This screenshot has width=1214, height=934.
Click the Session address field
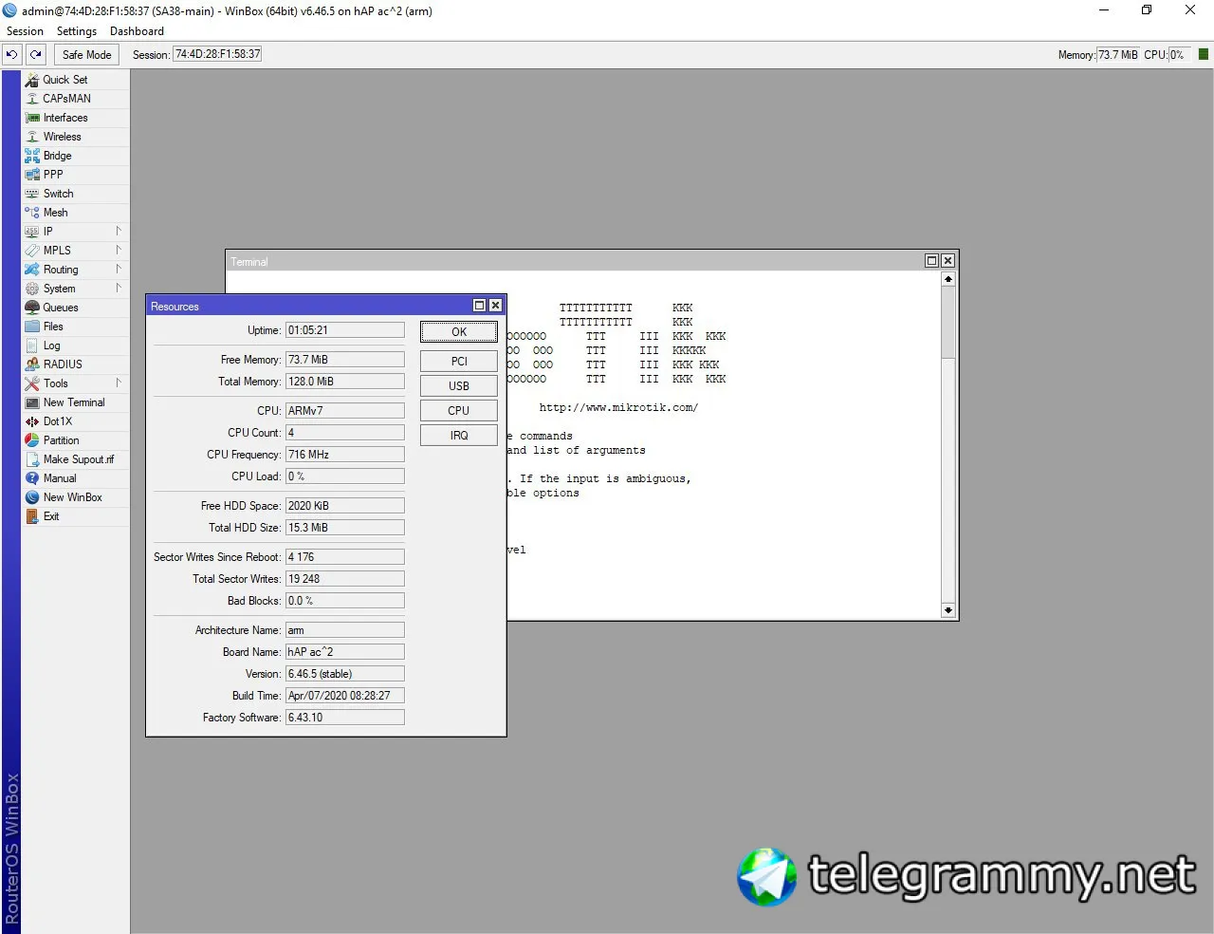click(217, 55)
